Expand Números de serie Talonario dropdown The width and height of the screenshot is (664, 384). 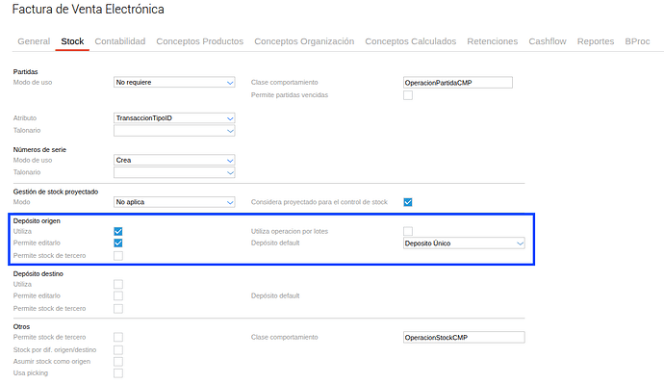(x=174, y=172)
